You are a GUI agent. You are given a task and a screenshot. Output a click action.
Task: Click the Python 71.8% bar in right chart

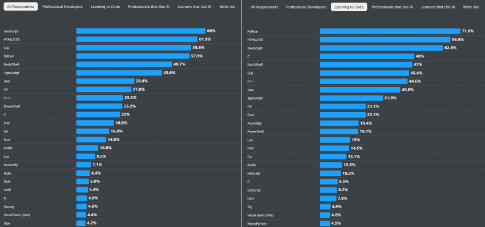(390, 31)
